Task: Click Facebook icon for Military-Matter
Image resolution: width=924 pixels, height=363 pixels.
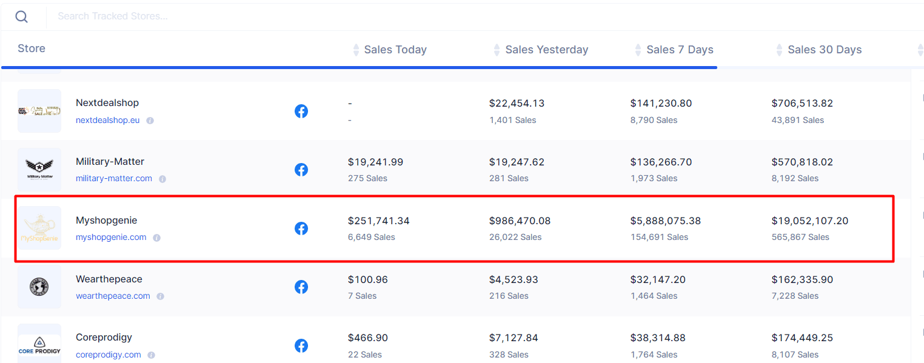Action: pyautogui.click(x=301, y=170)
